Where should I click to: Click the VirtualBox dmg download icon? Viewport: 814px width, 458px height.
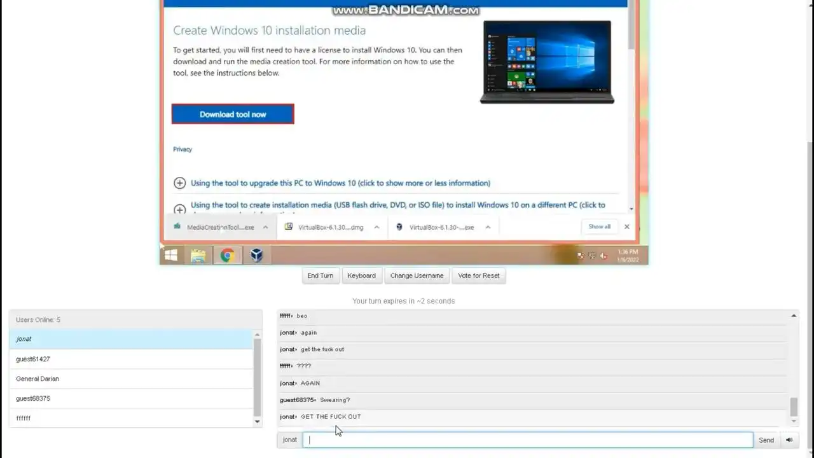coord(289,226)
